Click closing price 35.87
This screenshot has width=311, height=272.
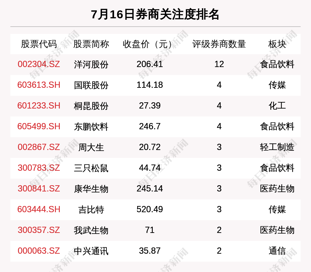[150, 251]
